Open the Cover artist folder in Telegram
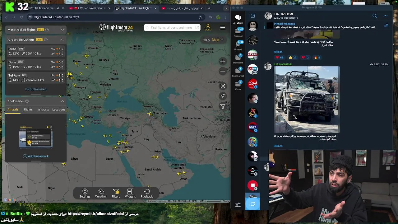Viewport: 398px width, 224px height. click(x=238, y=72)
